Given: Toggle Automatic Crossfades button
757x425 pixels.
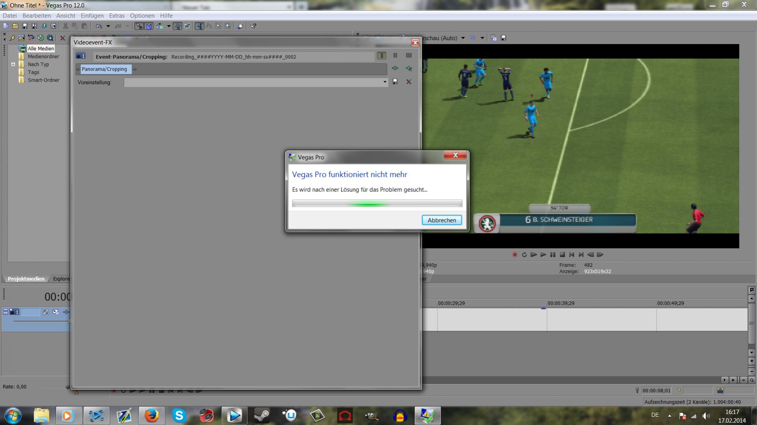Looking at the screenshot, I should pyautogui.click(x=149, y=26).
